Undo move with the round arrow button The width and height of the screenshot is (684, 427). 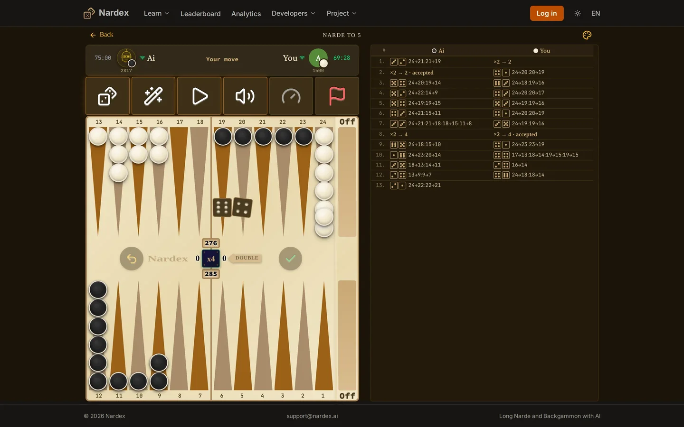click(132, 259)
